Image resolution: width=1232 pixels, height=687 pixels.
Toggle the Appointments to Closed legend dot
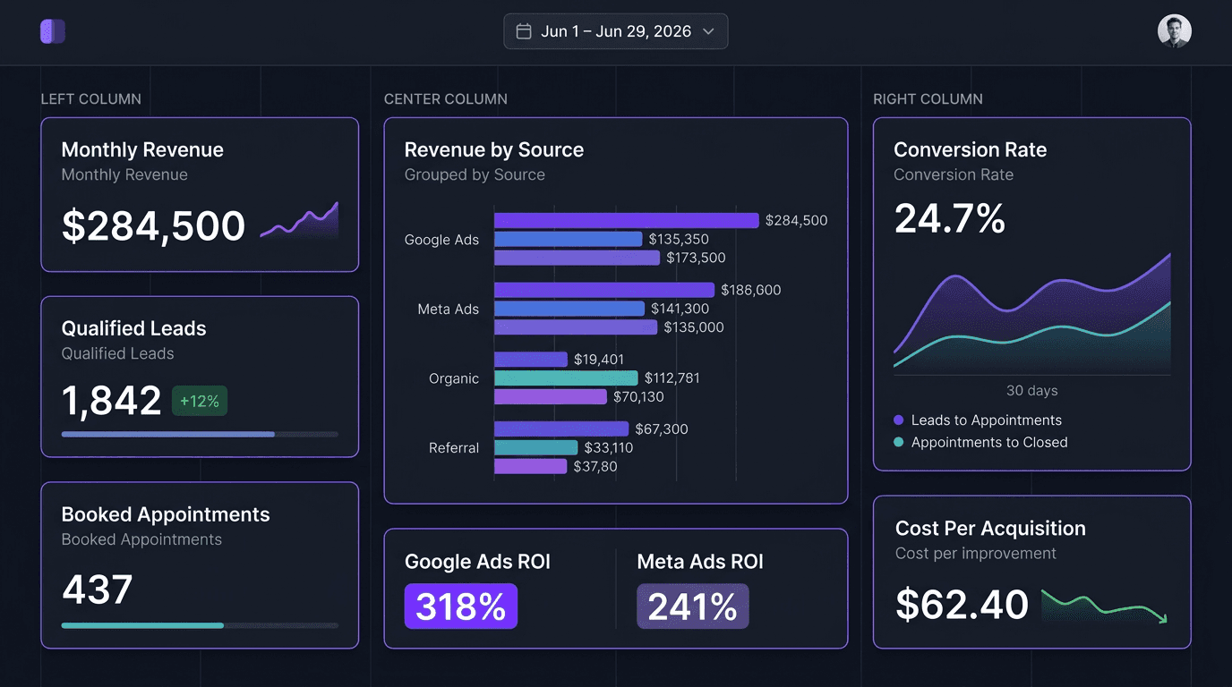pyautogui.click(x=899, y=442)
